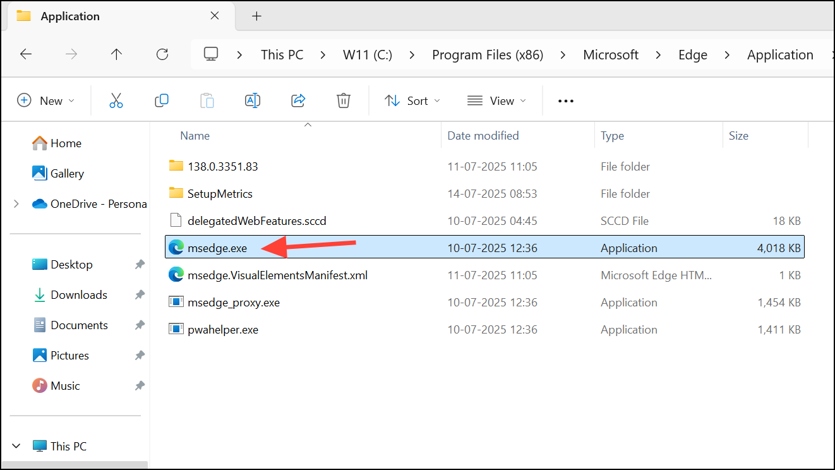Select the delegatedWebFeatures.sccd file name

257,220
